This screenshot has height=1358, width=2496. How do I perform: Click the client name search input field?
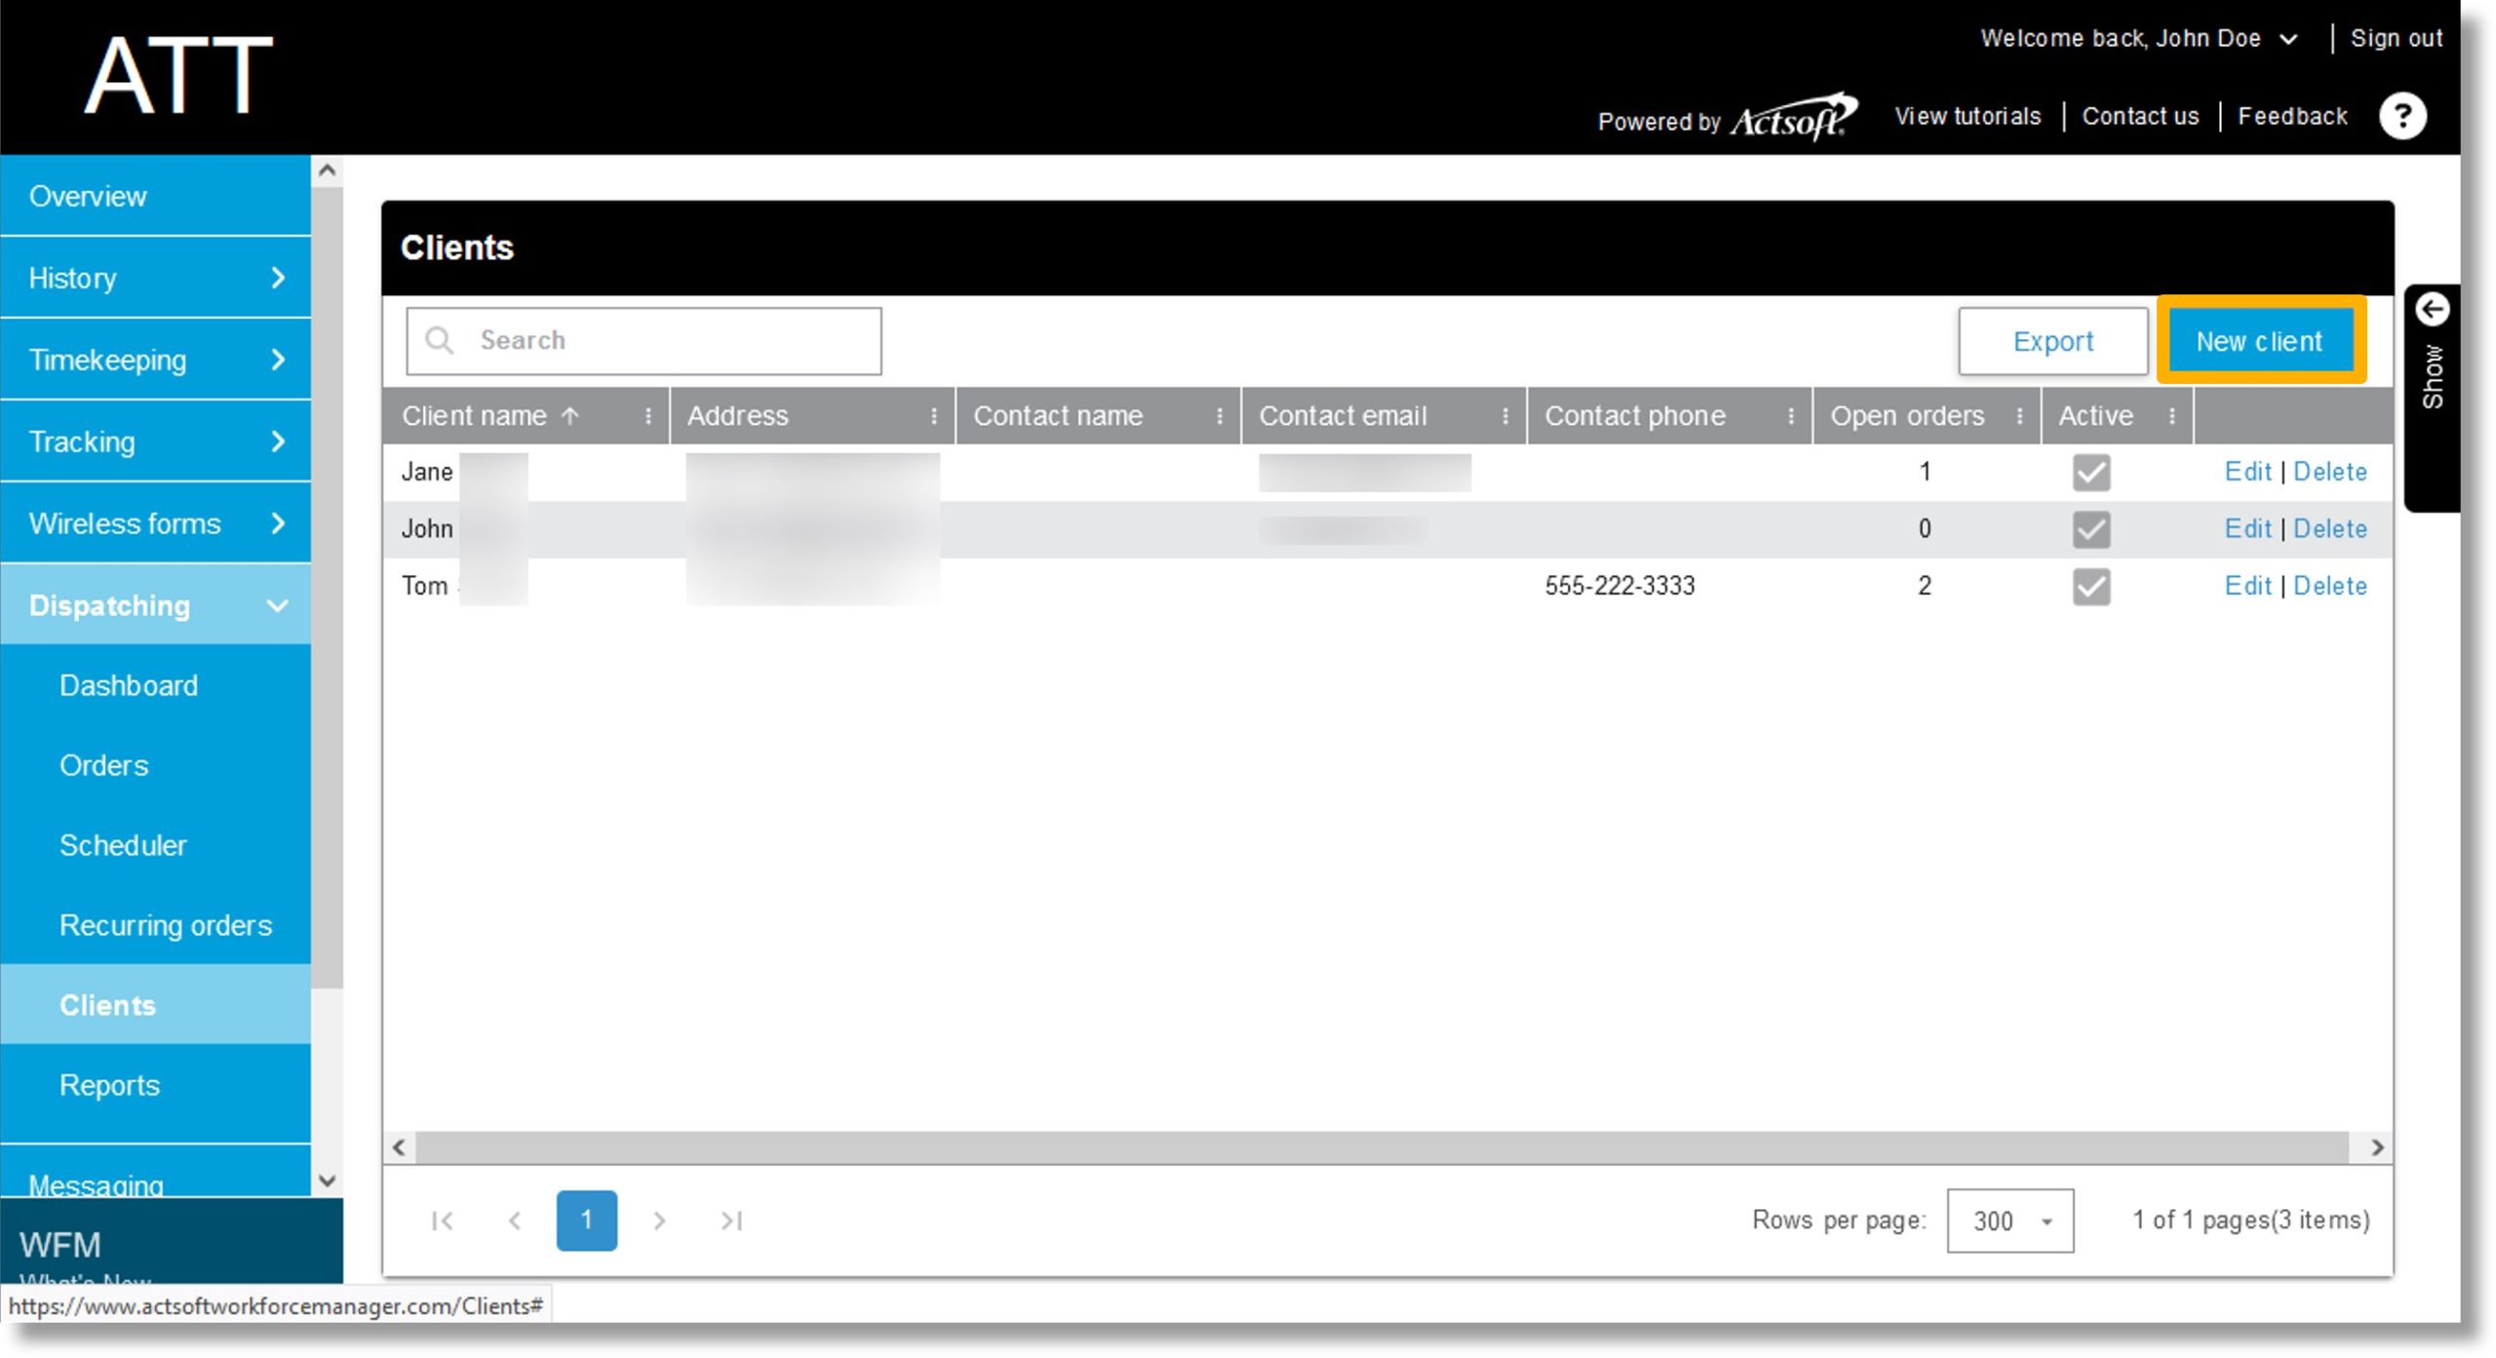point(642,339)
